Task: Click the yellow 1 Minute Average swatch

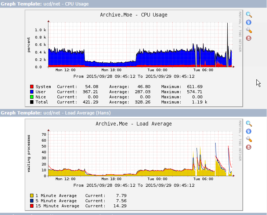Action: pyautogui.click(x=32, y=196)
